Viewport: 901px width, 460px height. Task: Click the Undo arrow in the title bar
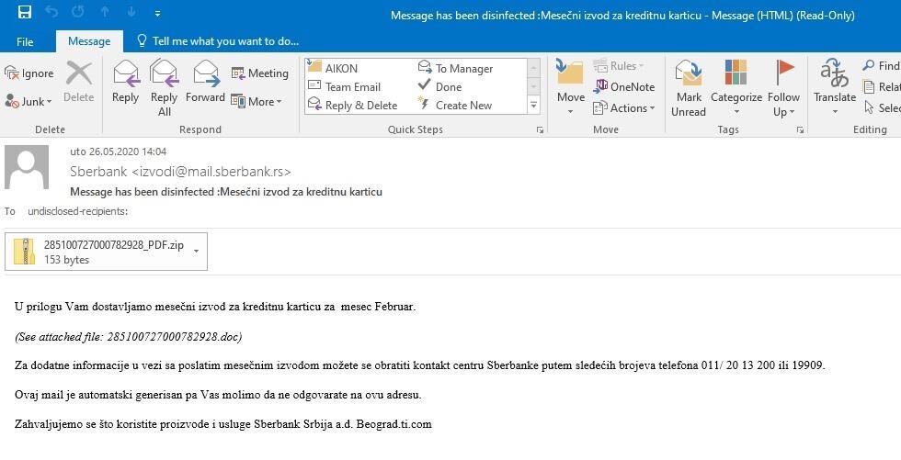51,12
